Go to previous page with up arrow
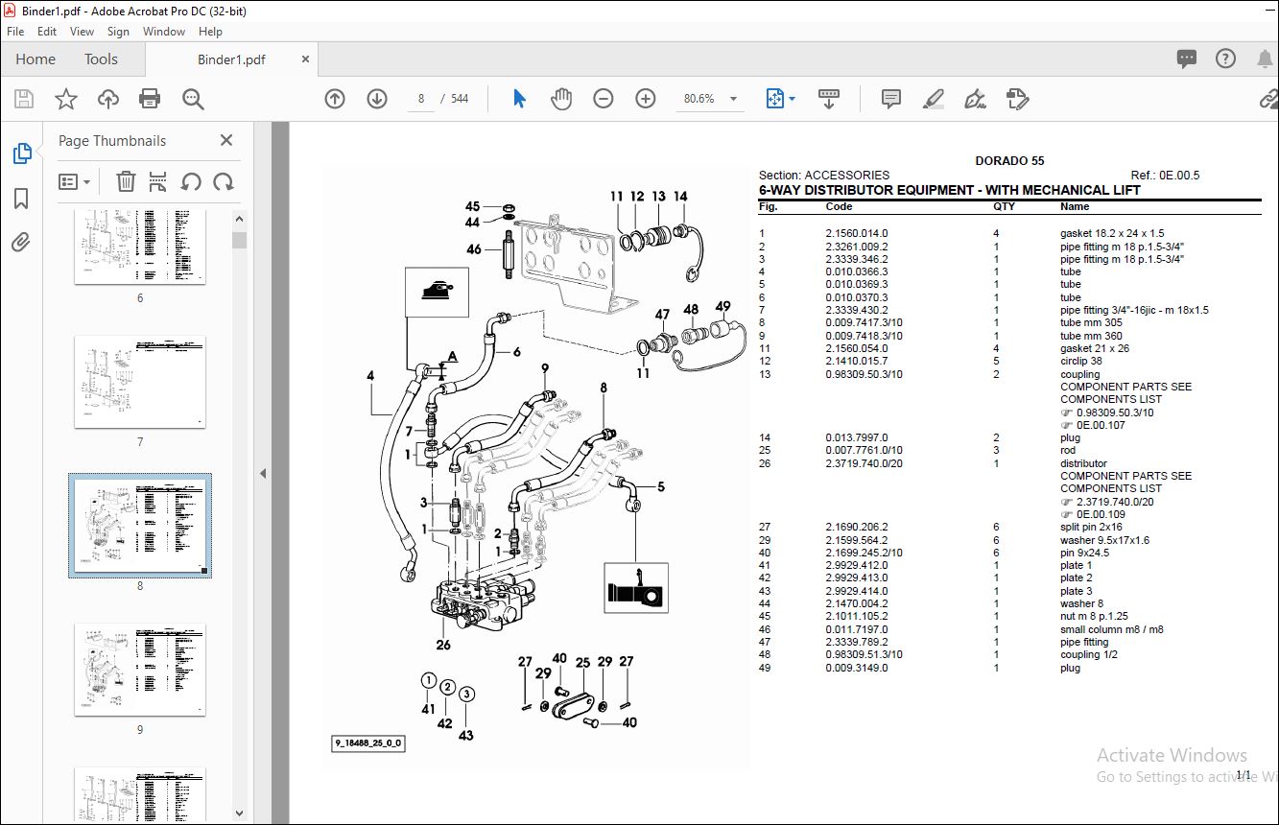 pyautogui.click(x=335, y=99)
